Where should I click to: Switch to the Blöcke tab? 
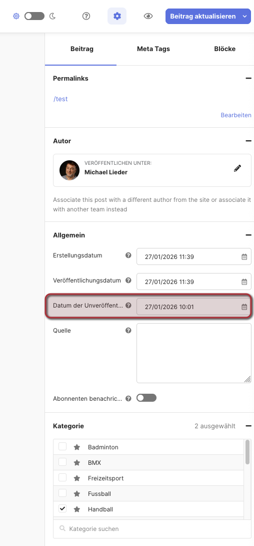tap(225, 49)
